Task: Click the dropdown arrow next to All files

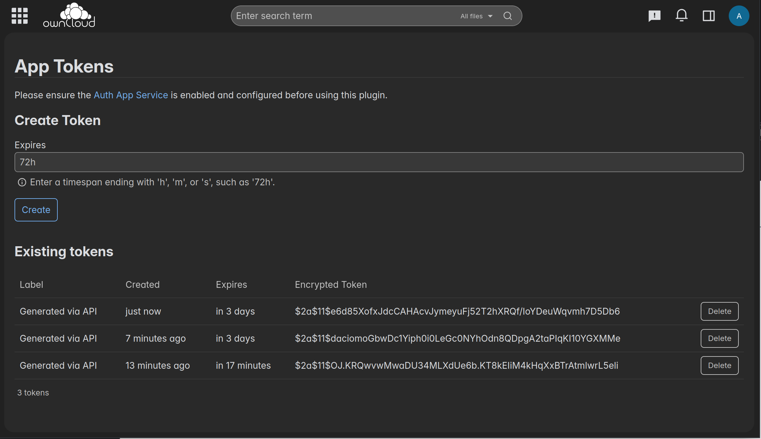Action: 490,16
